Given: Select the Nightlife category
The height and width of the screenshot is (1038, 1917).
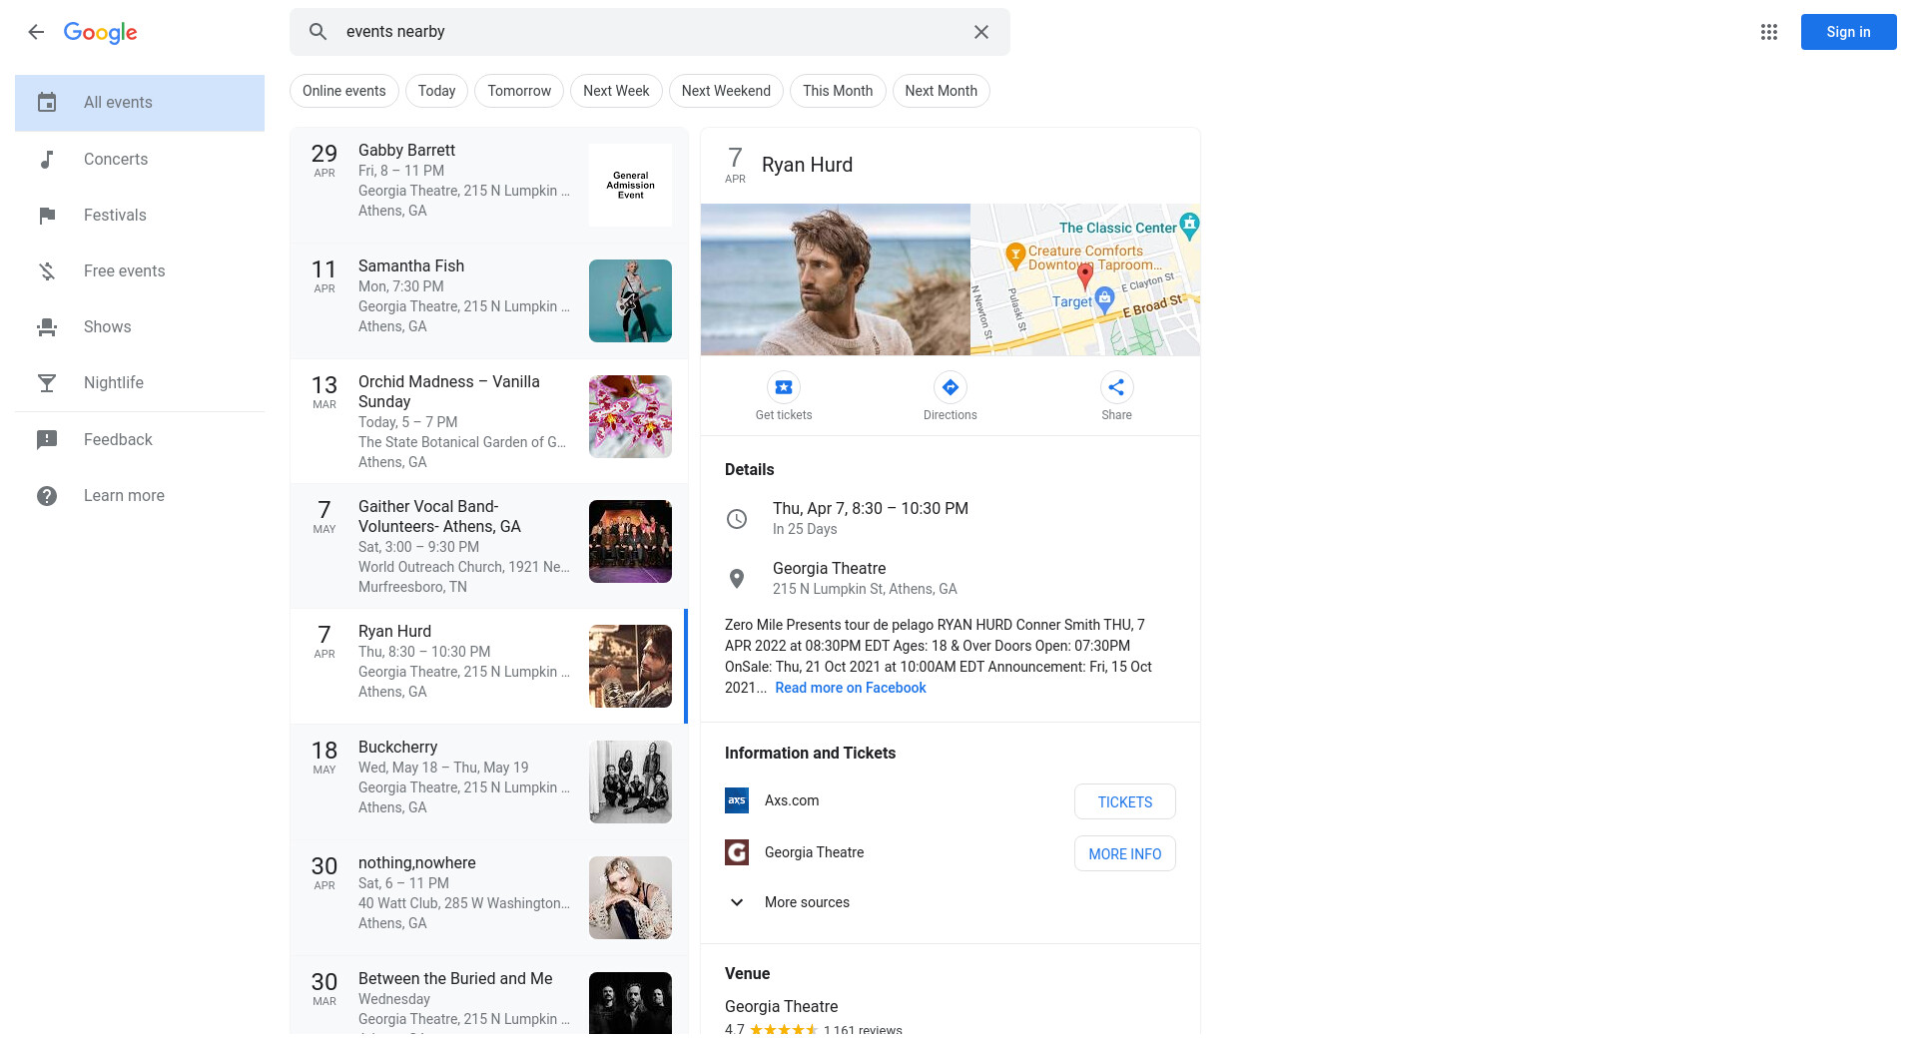Looking at the screenshot, I should click(114, 383).
